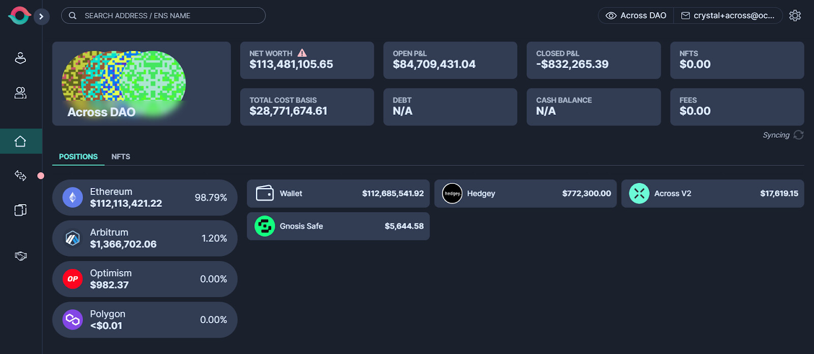Click the $112,685,541.92 Wallet value
814x354 pixels.
pyautogui.click(x=393, y=194)
